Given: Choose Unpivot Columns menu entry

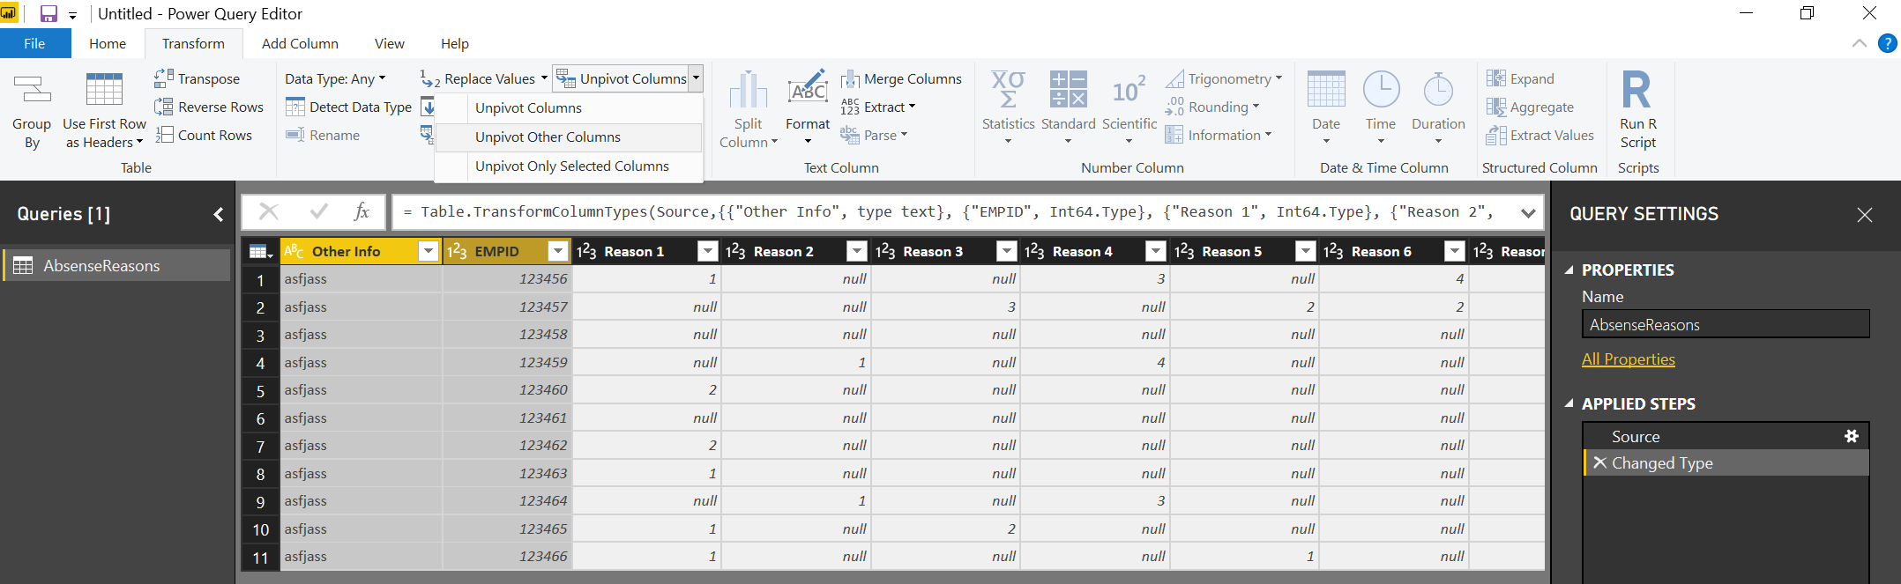Looking at the screenshot, I should (569, 107).
